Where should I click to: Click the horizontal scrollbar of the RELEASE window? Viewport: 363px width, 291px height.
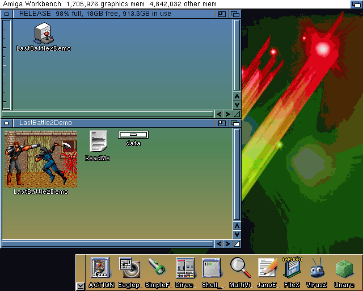click(107, 114)
